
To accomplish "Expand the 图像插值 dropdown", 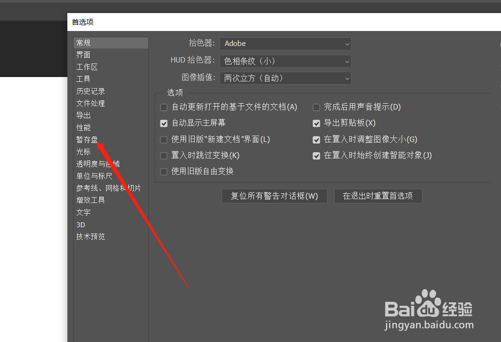I will (x=285, y=78).
